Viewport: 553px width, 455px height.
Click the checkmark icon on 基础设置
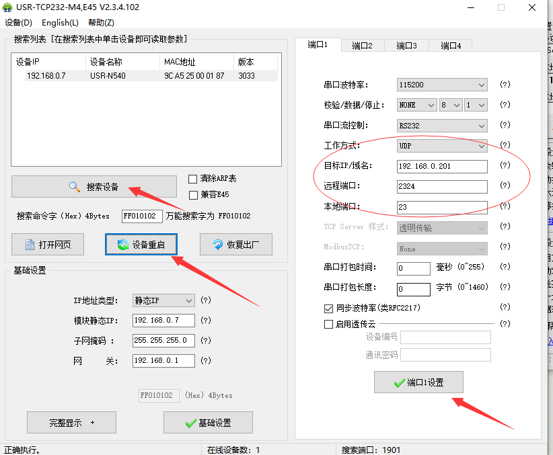click(x=190, y=423)
